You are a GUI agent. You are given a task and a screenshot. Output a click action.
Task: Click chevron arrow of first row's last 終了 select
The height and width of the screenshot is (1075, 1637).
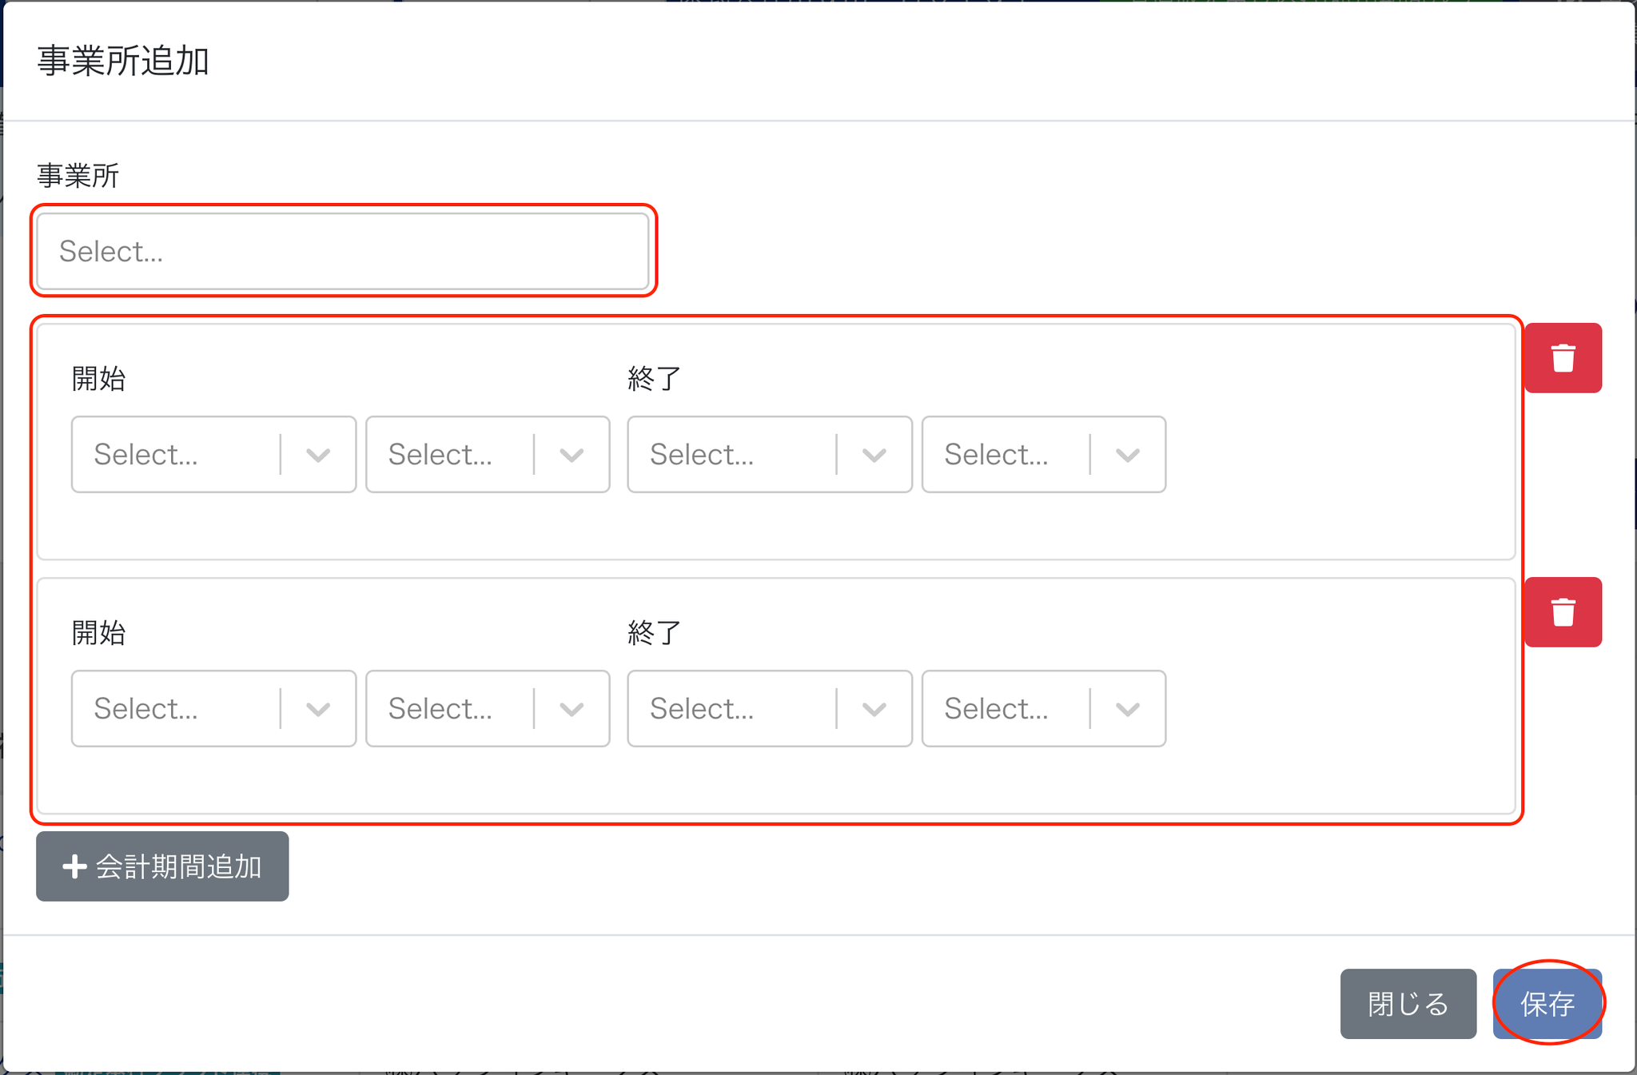[1127, 456]
